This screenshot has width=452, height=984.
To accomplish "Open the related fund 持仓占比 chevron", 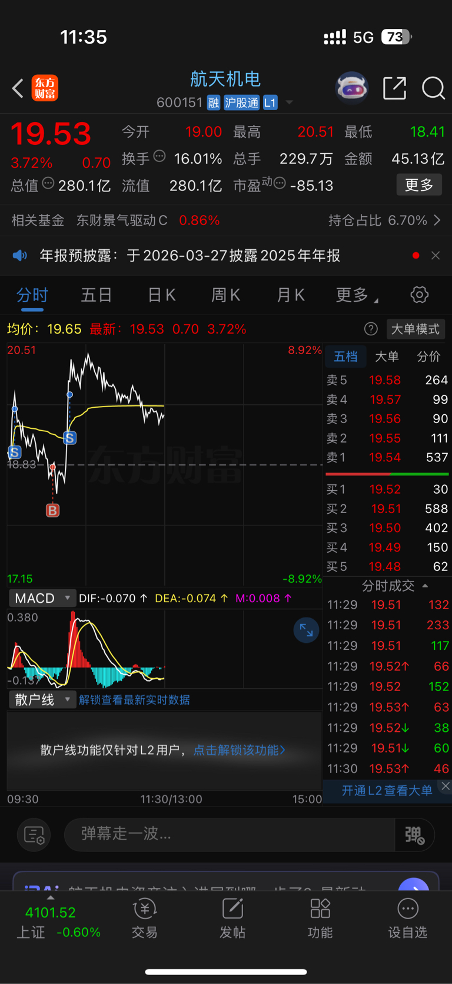I will (x=437, y=220).
